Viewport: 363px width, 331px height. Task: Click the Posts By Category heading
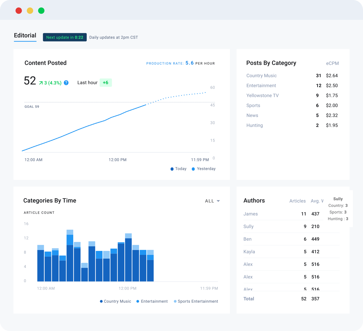point(271,63)
